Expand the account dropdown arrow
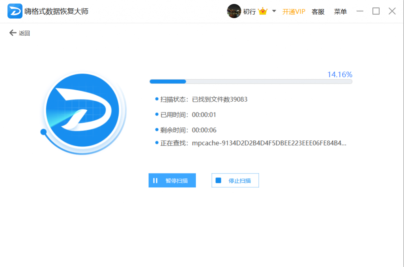Screen dimensions: 404x267 274,11
